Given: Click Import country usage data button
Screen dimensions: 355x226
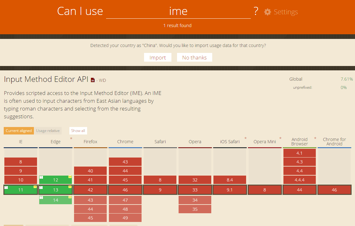Looking at the screenshot, I should tap(157, 58).
